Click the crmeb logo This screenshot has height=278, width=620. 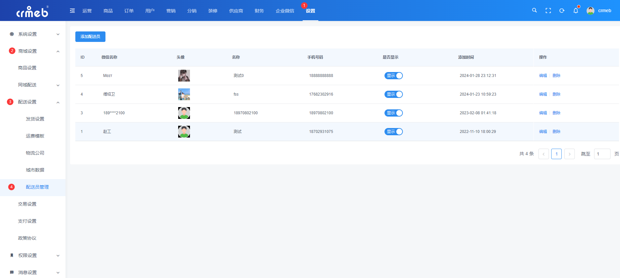click(32, 11)
